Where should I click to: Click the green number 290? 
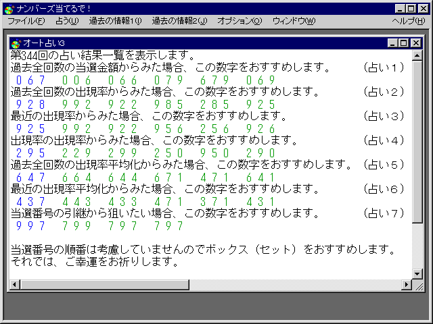[x=261, y=153]
